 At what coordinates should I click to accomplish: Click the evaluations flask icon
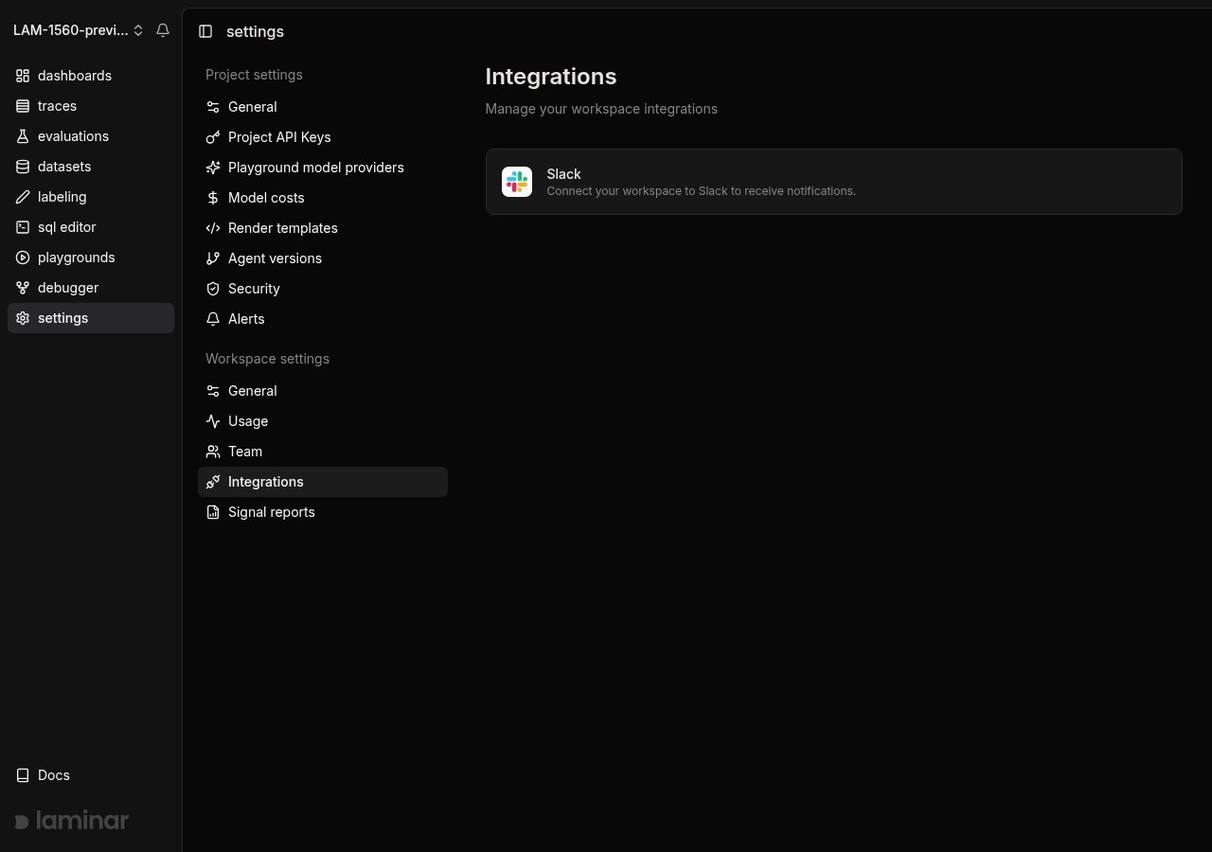point(23,136)
